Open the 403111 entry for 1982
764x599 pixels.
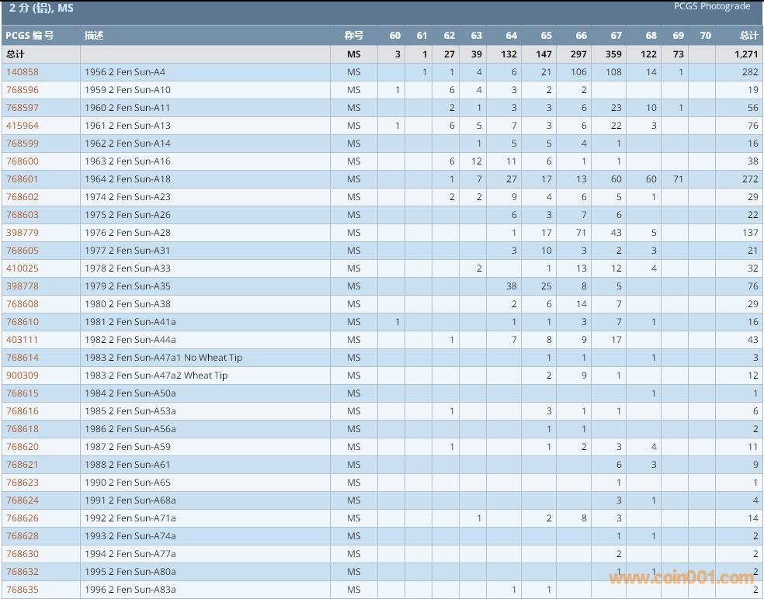[x=23, y=340]
